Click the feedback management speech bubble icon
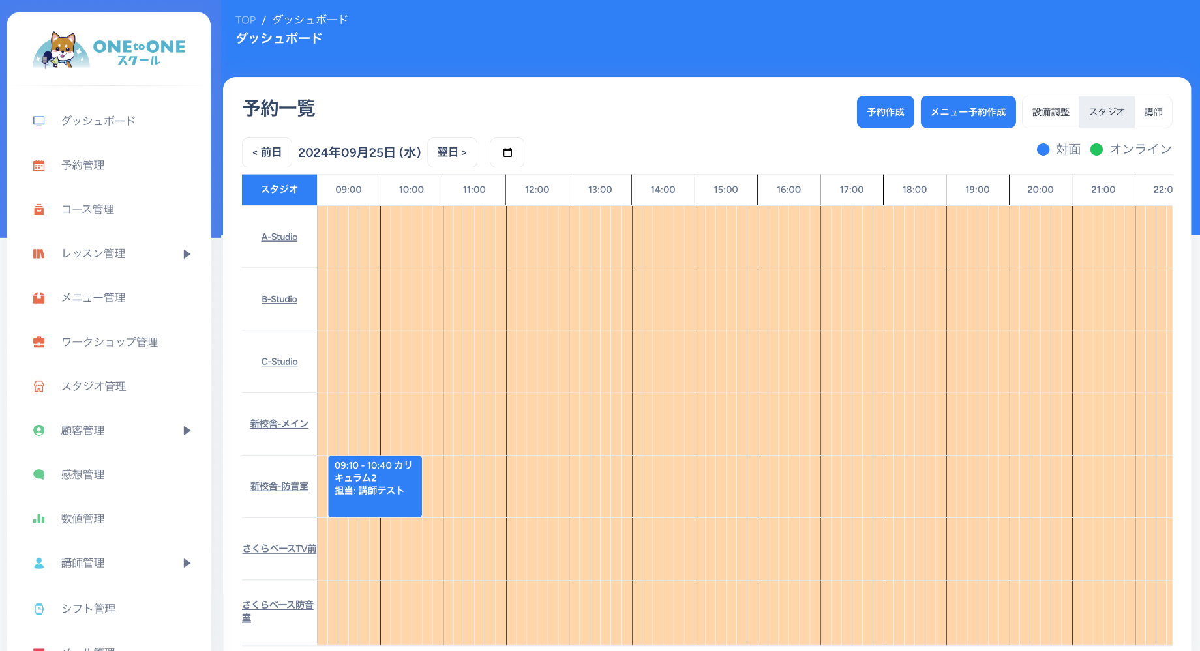Screen dimensions: 1200x651 pos(39,474)
